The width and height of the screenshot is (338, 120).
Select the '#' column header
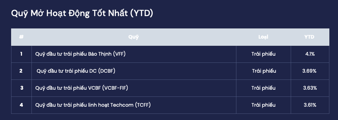21,37
